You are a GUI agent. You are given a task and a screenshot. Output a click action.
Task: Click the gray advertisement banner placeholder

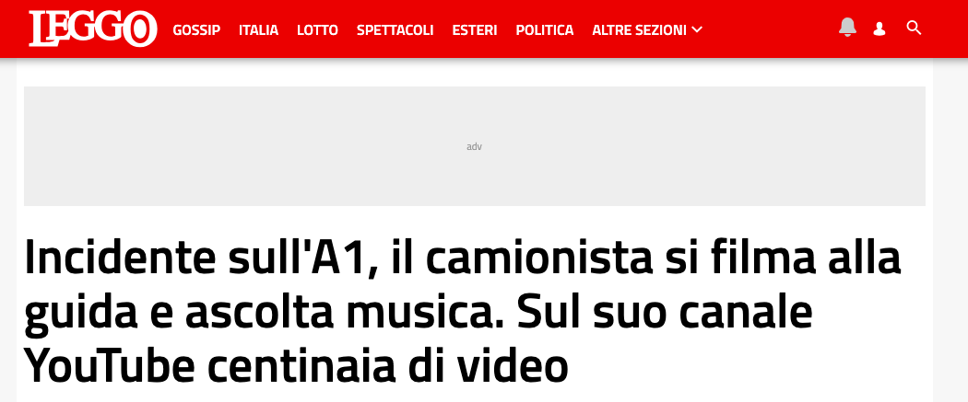(474, 146)
